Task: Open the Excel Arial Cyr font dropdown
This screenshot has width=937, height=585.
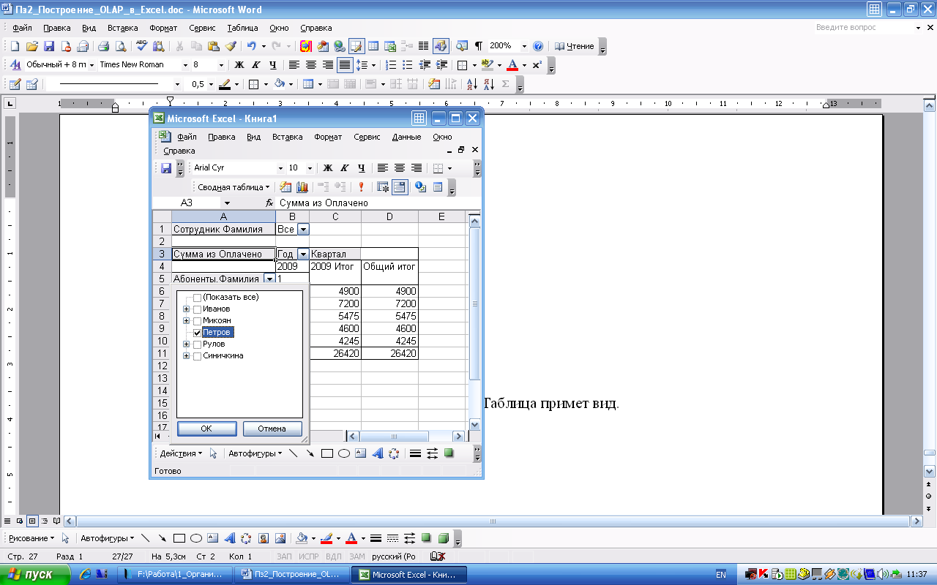Action: pos(279,168)
